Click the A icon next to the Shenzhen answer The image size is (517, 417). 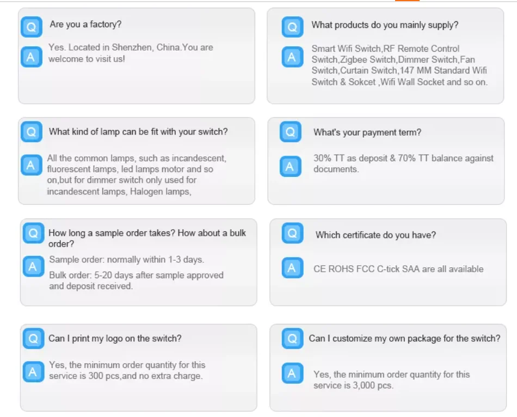[x=32, y=57]
